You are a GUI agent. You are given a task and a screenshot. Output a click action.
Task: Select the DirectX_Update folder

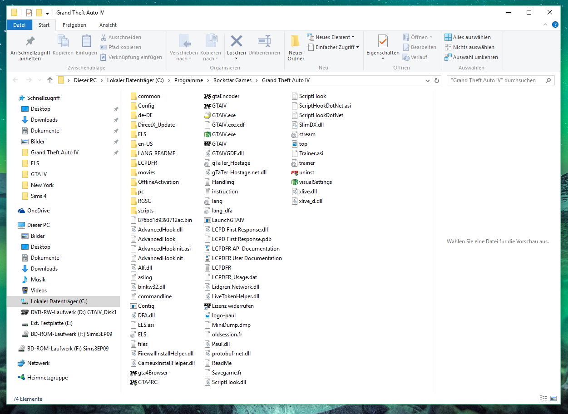153,125
